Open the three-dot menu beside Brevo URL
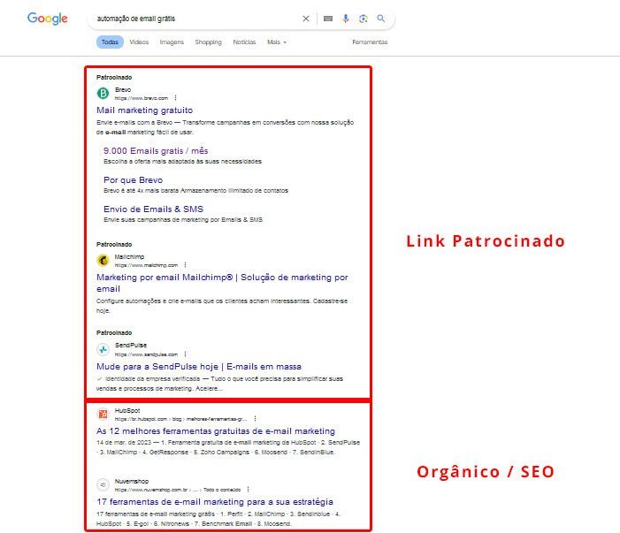 175,97
